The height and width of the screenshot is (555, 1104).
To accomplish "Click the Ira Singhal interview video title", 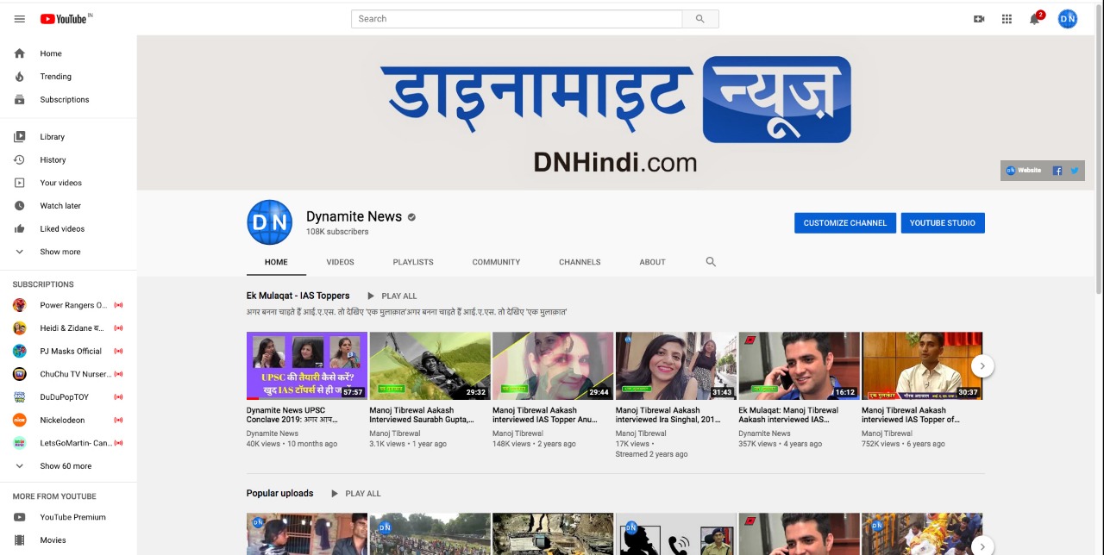I will tap(668, 415).
